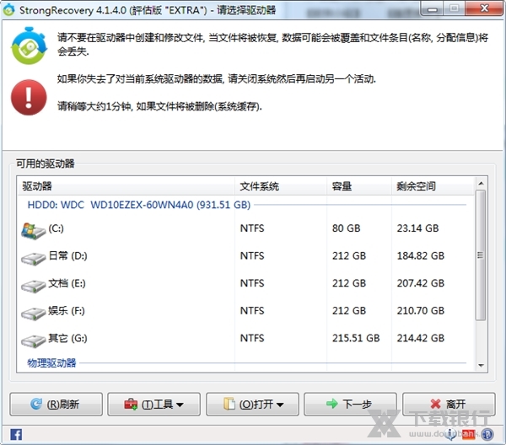Click the drive icon for 娱乐 (F:)
The image size is (506, 445).
(x=33, y=314)
